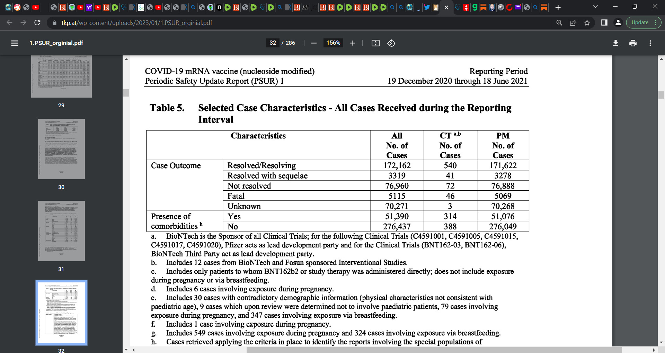Select highlighted page 32 thumbnail
Viewport: 665px width, 353px height.
[x=61, y=313]
